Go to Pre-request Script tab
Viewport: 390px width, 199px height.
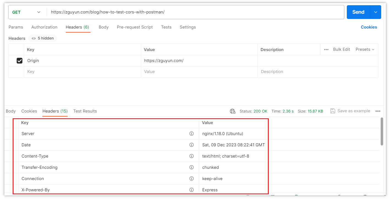pyautogui.click(x=135, y=27)
